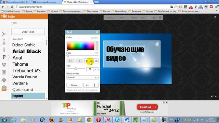Click the Redo arrow in top toolbar

[x=149, y=18]
